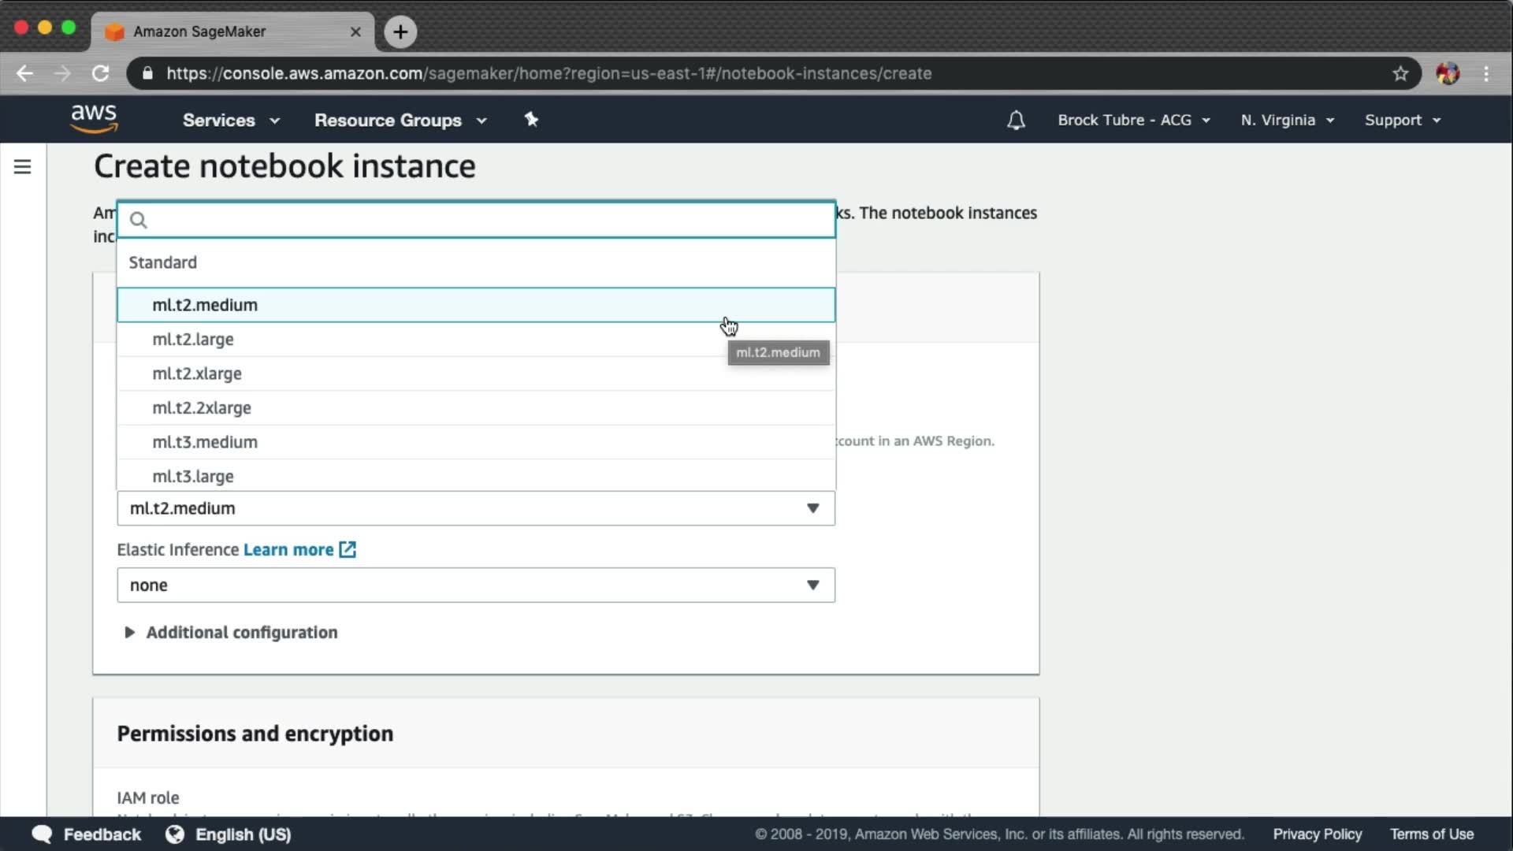Select ml.t2.xlarge from instance list

point(197,373)
